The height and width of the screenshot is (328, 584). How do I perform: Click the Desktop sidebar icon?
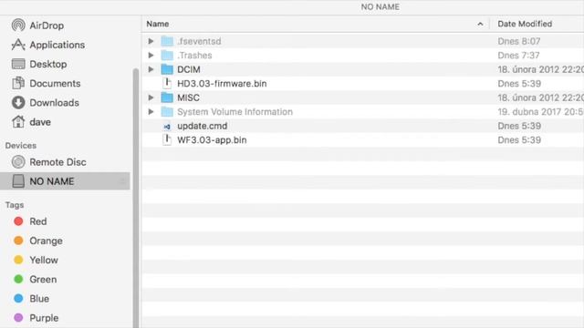coord(18,64)
